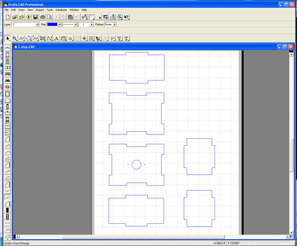Screen dimensions: 297x246
Task: Open the Tools menu
Action: pyautogui.click(x=49, y=10)
